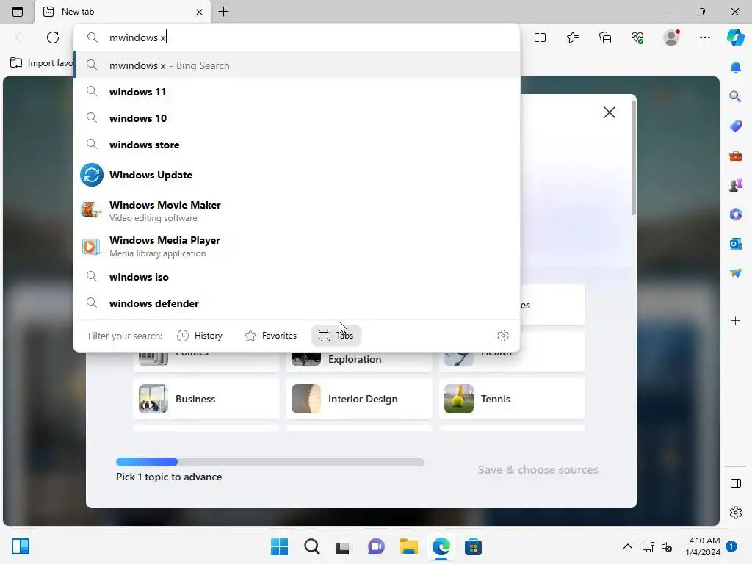Toggle Split screen view icon
The image size is (752, 564).
click(x=540, y=37)
